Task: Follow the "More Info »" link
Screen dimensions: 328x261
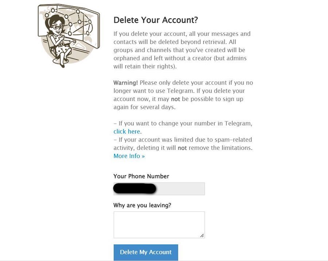Action: pos(129,156)
